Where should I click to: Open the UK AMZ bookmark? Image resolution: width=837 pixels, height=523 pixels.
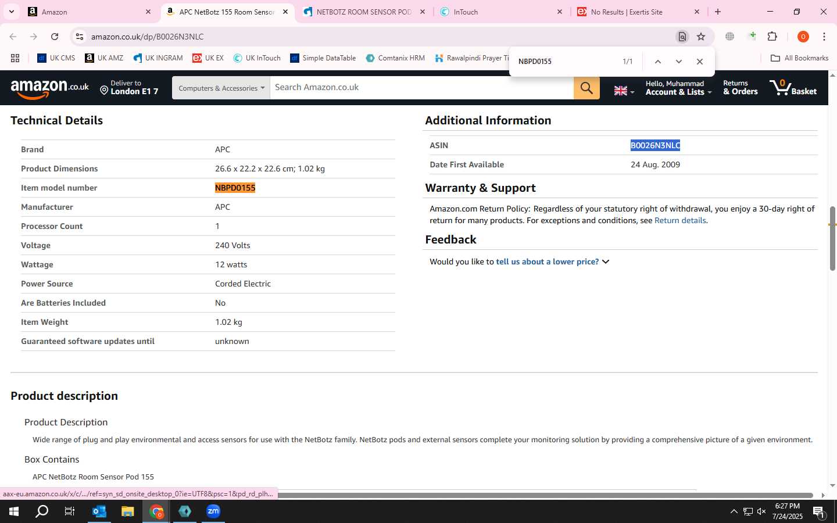104,58
